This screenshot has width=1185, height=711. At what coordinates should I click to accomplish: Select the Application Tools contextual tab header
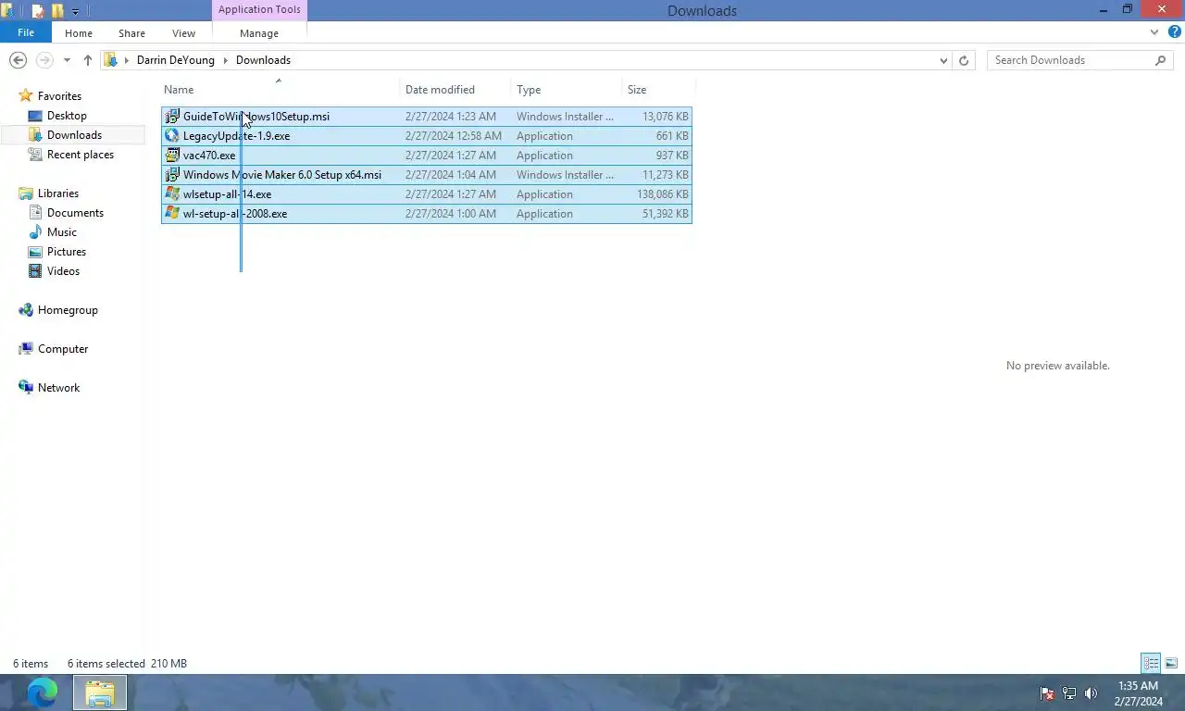click(x=259, y=10)
